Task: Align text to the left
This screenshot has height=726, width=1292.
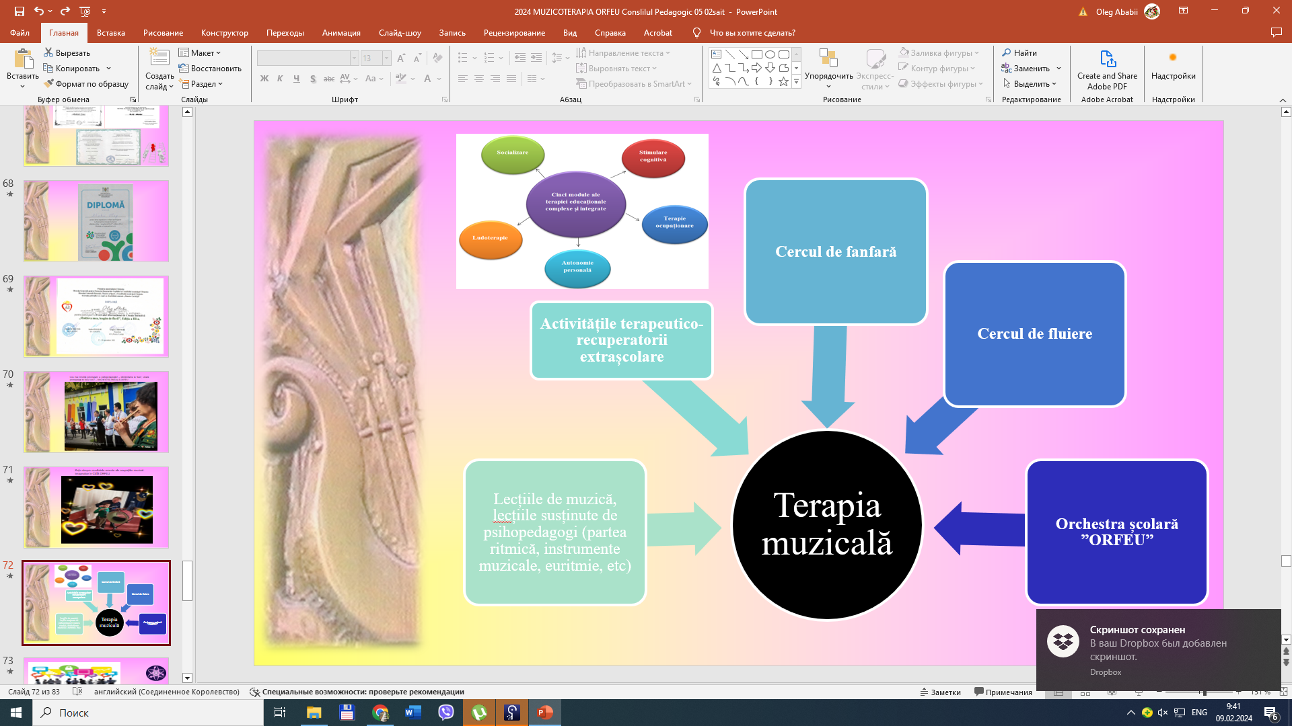Action: pyautogui.click(x=463, y=79)
